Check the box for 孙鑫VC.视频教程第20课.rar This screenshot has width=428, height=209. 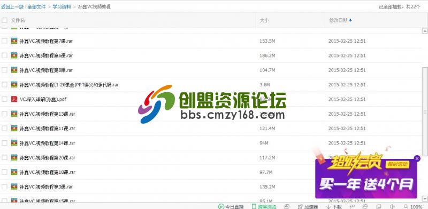click(x=4, y=157)
